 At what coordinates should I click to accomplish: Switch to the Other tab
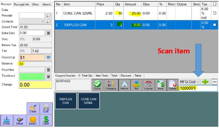(35, 4)
